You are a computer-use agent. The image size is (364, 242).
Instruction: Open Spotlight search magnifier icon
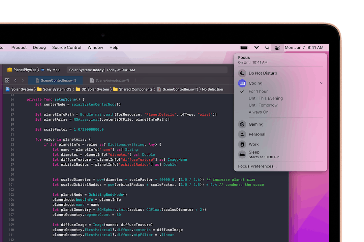[x=267, y=48]
